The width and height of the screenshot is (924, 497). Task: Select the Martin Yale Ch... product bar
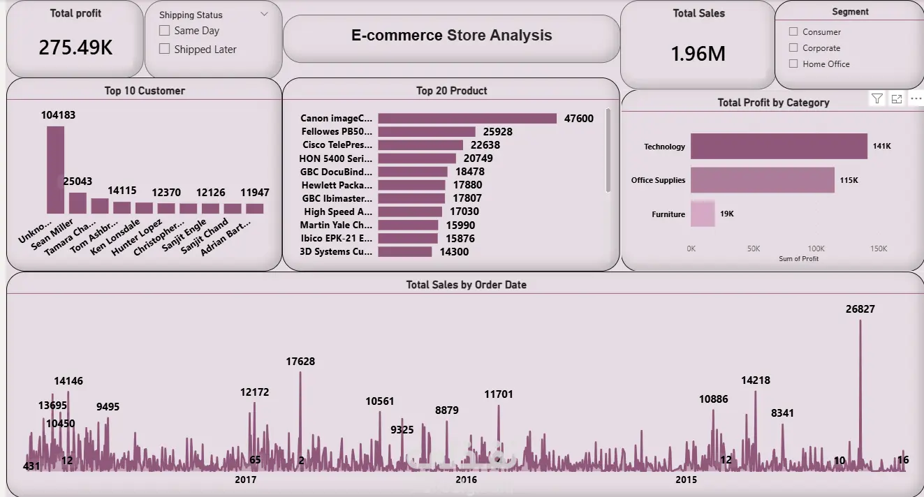pos(408,225)
